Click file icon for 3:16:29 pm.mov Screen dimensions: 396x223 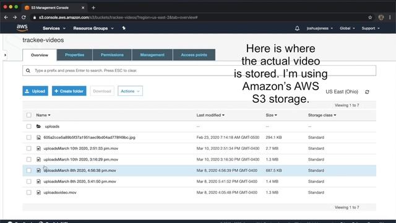click(x=38, y=159)
